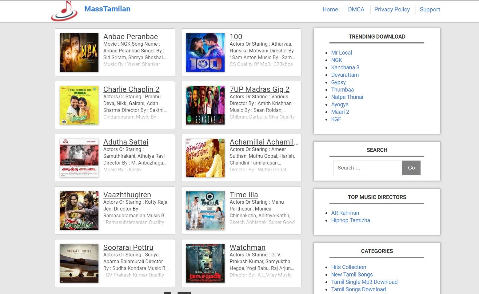
Task: Open the Anbae Peranbae title link
Action: pyautogui.click(x=130, y=37)
